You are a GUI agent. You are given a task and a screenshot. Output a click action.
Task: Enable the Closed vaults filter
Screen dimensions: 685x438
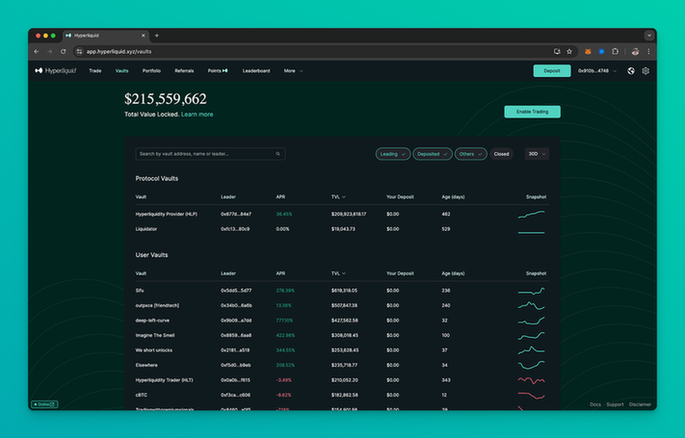pyautogui.click(x=501, y=154)
